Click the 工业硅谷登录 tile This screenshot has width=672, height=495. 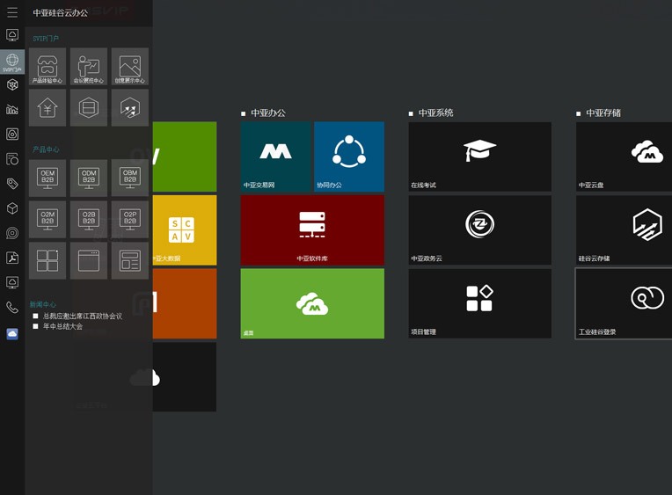(624, 303)
